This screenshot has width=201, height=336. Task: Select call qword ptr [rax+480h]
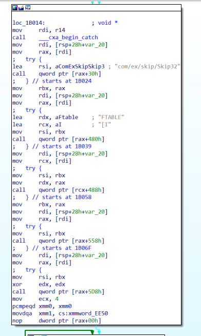coord(59,139)
